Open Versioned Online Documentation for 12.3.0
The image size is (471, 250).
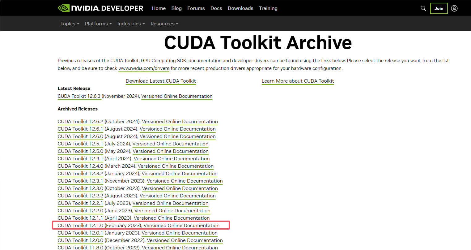[x=180, y=188]
